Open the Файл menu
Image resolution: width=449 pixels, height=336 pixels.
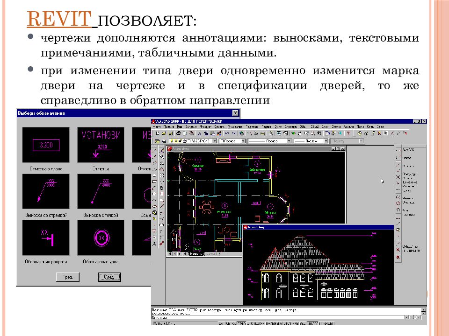pos(157,126)
